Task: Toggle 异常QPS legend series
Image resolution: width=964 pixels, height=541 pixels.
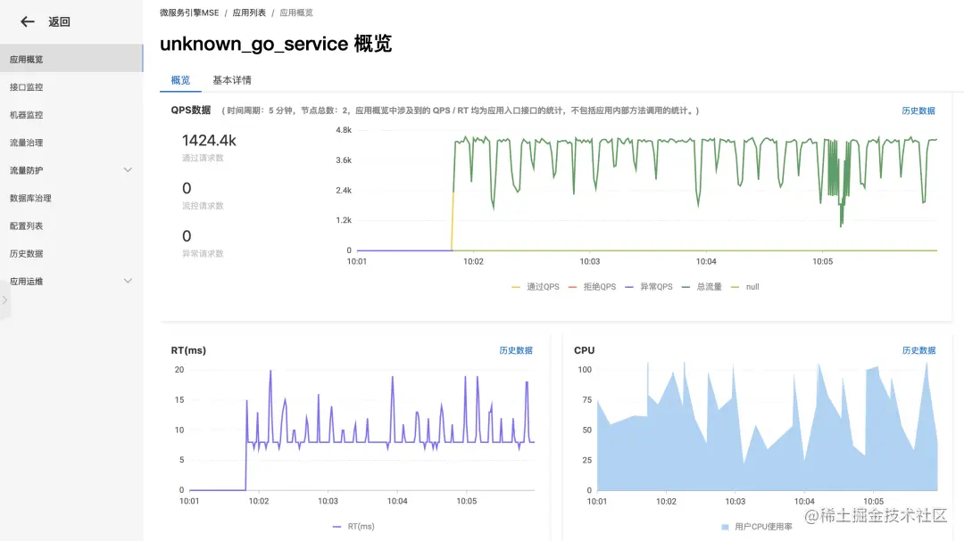Action: [x=649, y=287]
